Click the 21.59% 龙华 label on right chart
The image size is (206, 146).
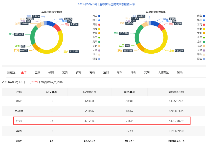coord(124,33)
